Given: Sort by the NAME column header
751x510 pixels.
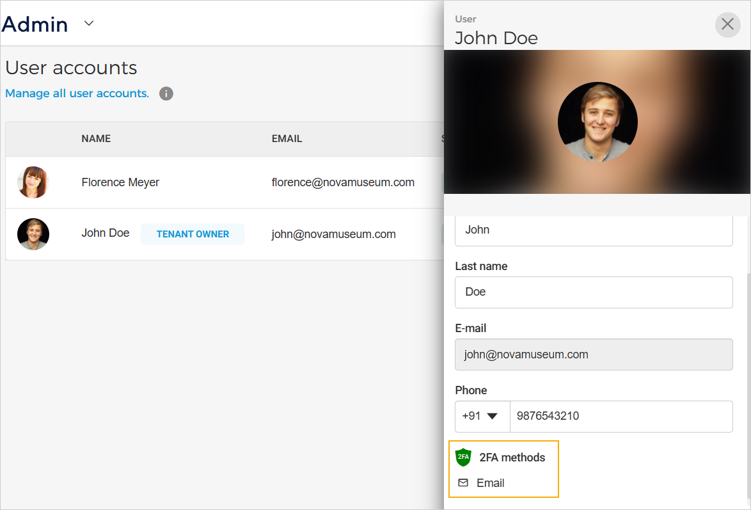Looking at the screenshot, I should [96, 139].
